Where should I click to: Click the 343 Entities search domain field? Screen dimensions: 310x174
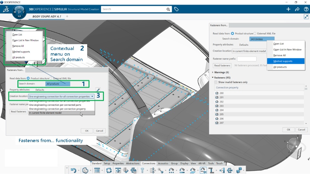262,39
